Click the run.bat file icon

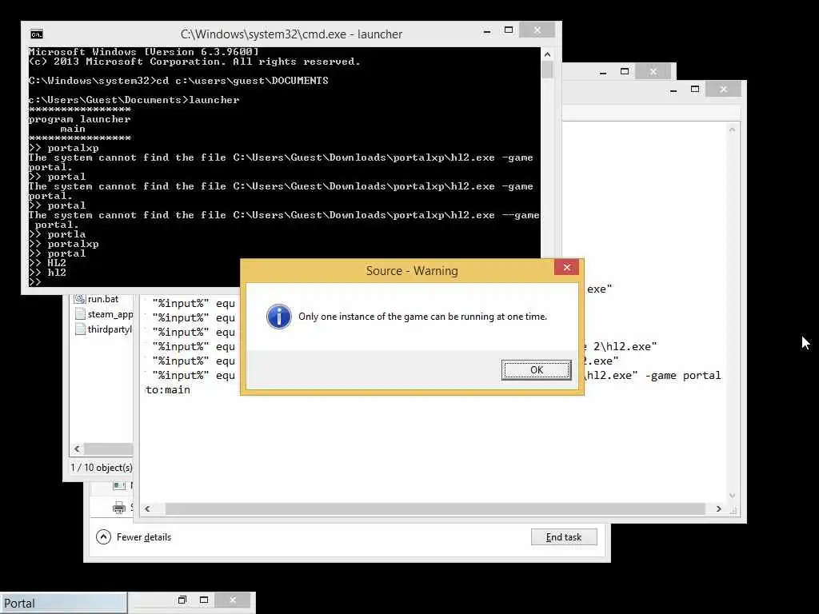pos(80,299)
